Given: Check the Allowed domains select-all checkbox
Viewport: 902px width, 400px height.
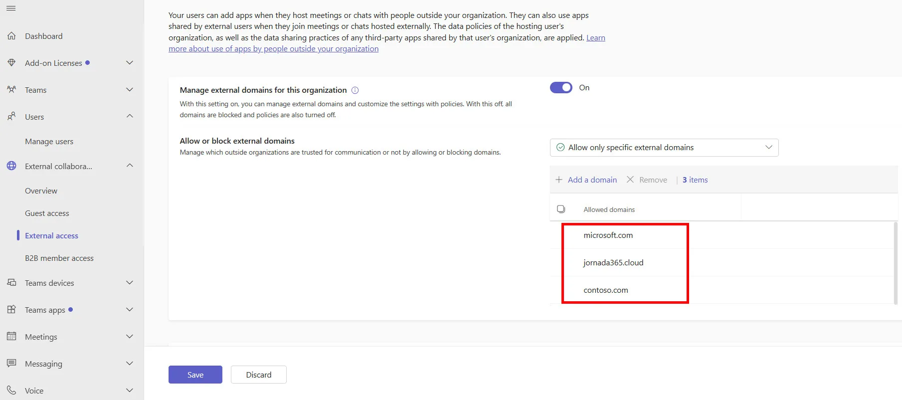Looking at the screenshot, I should click(x=561, y=209).
